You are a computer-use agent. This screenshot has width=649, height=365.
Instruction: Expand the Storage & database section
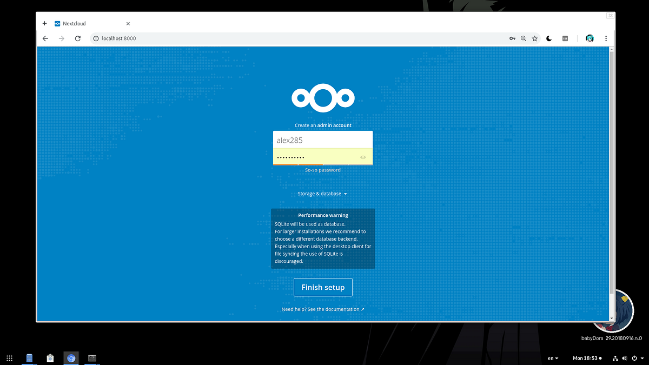point(323,193)
